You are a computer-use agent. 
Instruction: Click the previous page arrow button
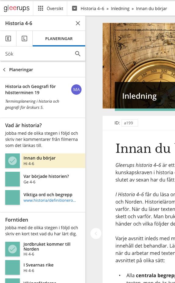pyautogui.click(x=96, y=233)
